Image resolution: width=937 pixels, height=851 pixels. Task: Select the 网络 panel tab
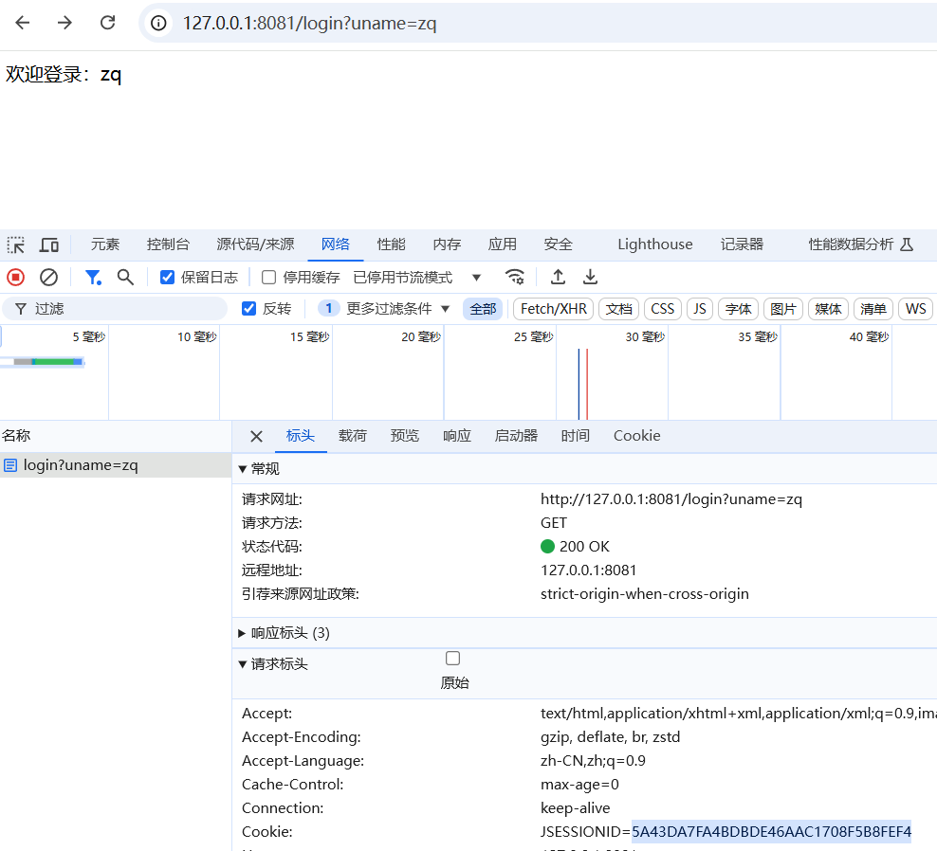tap(335, 244)
